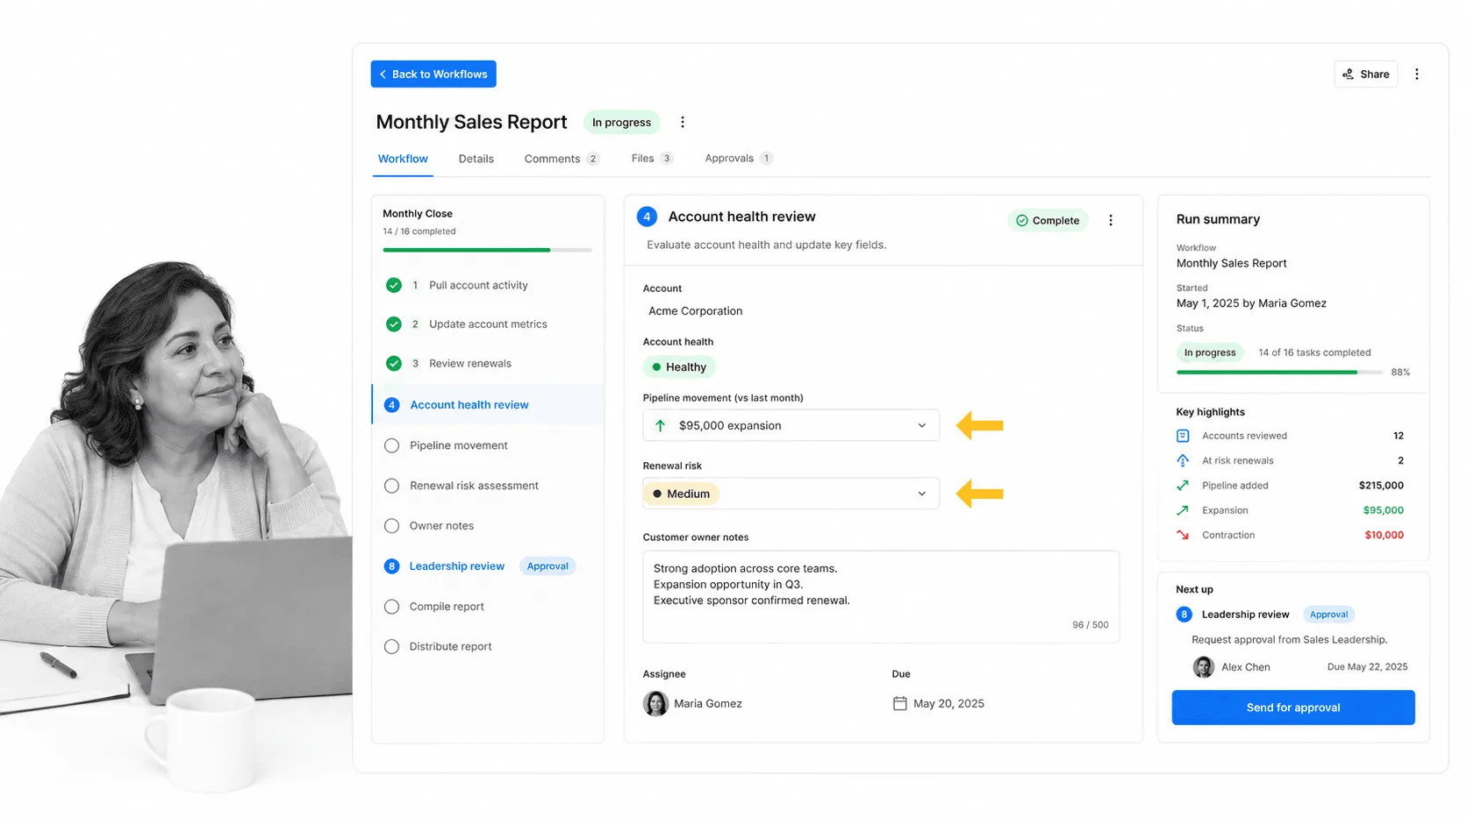Viewport: 1467px width, 825px height.
Task: Open the Approvals tab
Action: [x=739, y=159]
